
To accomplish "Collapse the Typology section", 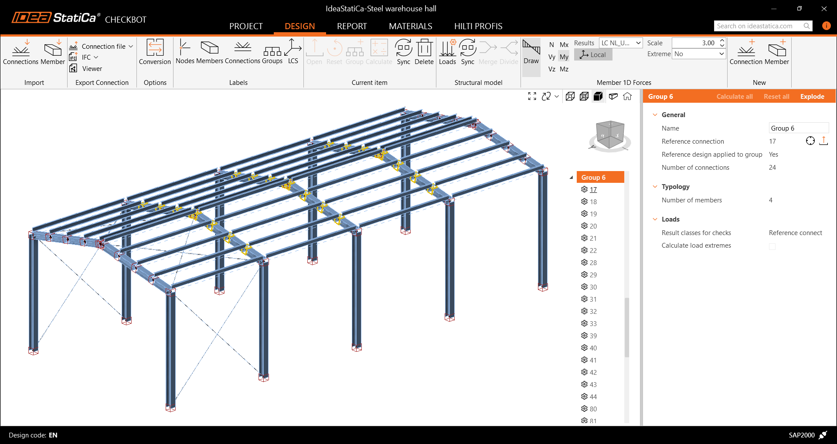I will 655,187.
